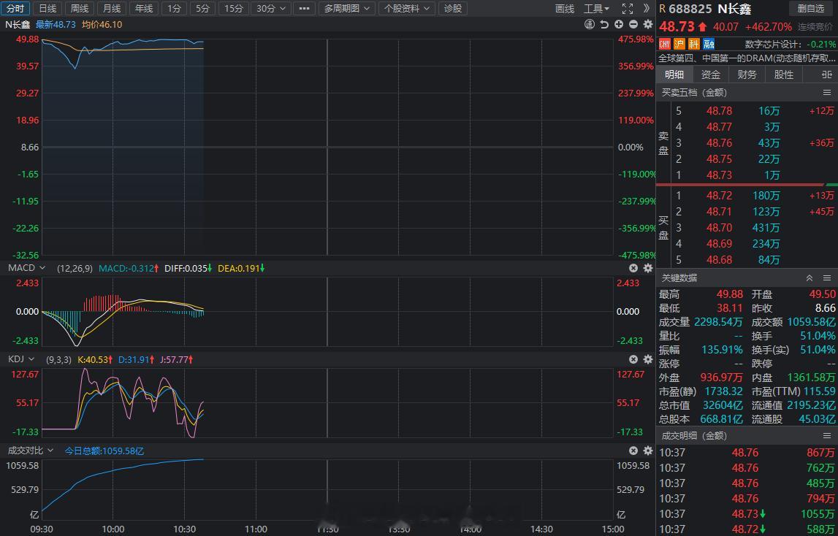Click the stock code 688825 in the header

690,9
